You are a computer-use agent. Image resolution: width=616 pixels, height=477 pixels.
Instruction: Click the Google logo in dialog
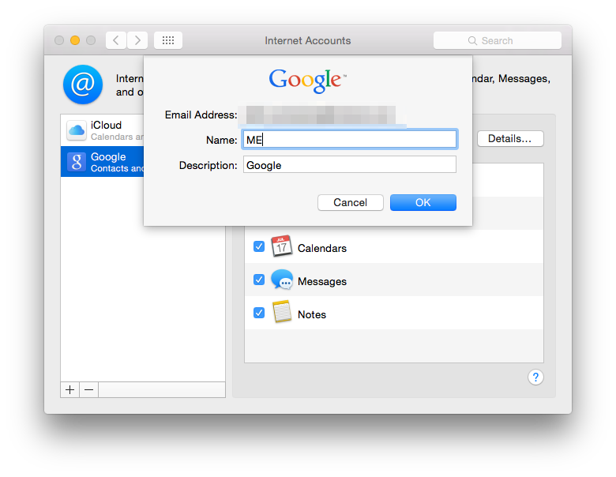pos(308,81)
